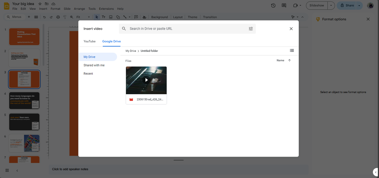This screenshot has height=178, width=379.
Task: View cloud save status icon
Action: click(53, 4)
